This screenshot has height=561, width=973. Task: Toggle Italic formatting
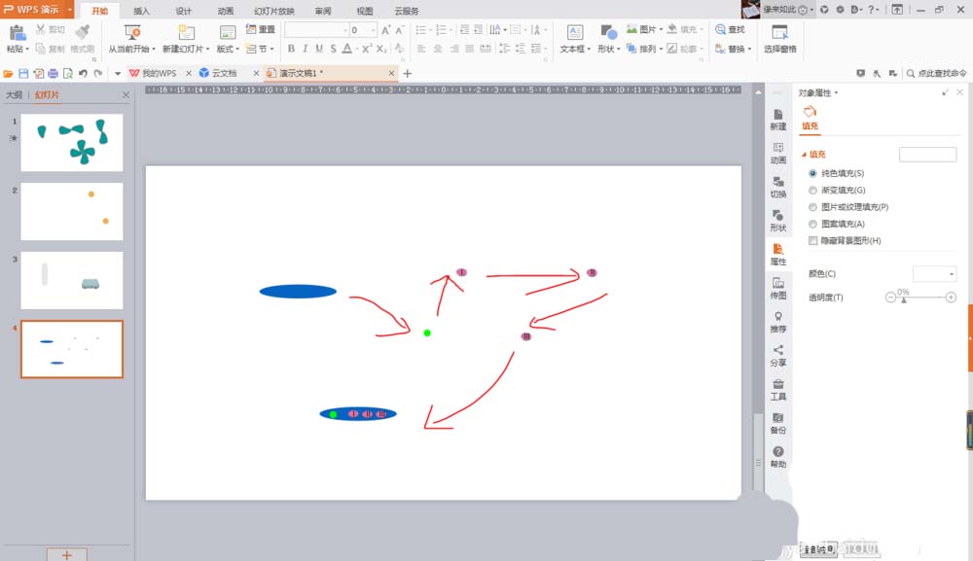305,49
